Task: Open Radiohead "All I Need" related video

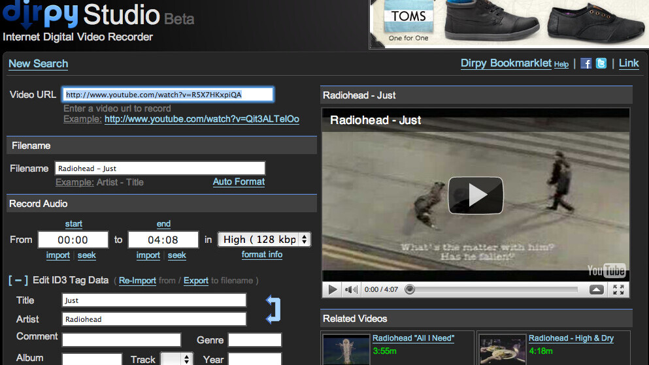Action: [x=413, y=338]
